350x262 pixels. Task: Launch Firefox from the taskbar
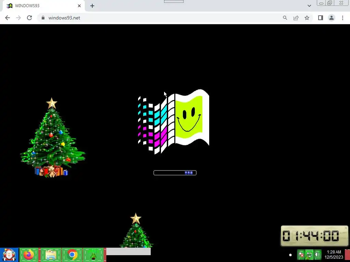click(29, 255)
